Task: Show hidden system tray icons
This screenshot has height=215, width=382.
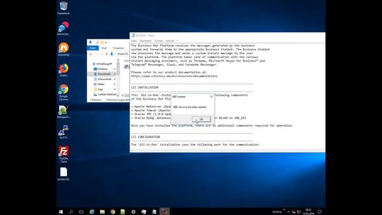Action: pyautogui.click(x=289, y=212)
